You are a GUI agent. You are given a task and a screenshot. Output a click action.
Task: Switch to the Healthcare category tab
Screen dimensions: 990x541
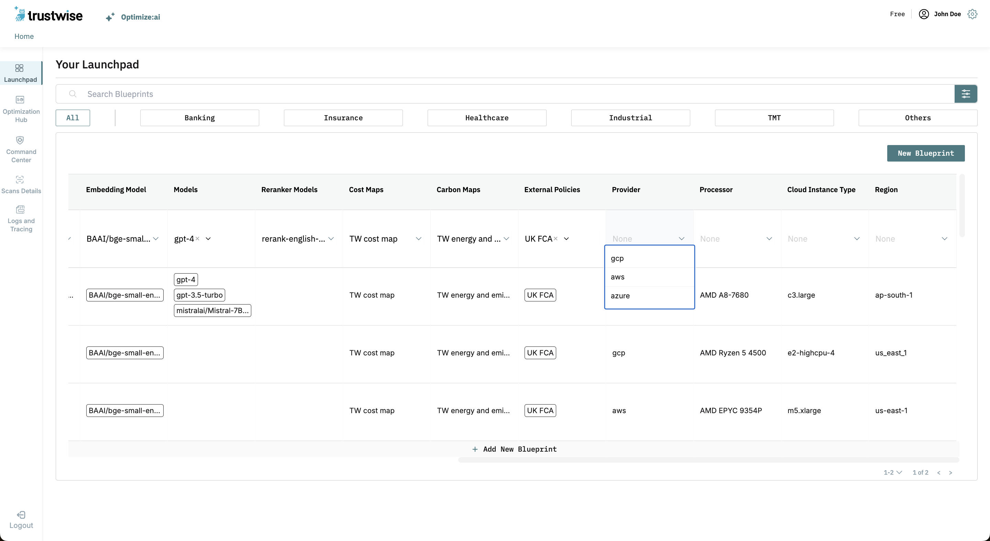point(486,118)
